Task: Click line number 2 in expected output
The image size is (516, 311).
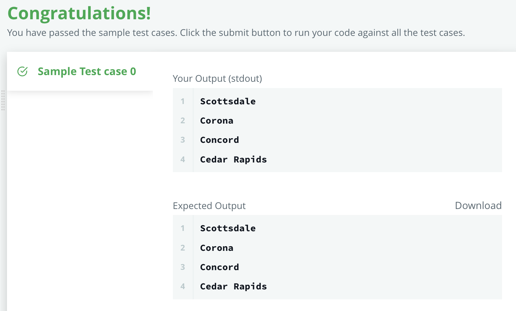Action: (183, 248)
